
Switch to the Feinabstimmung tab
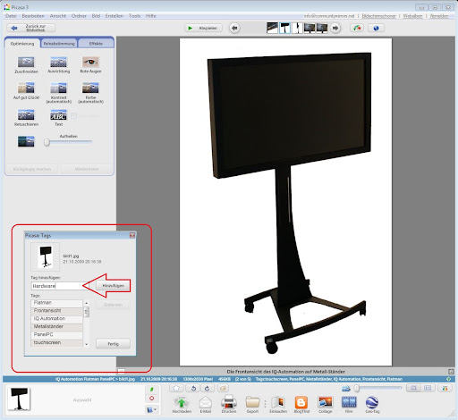pos(59,44)
